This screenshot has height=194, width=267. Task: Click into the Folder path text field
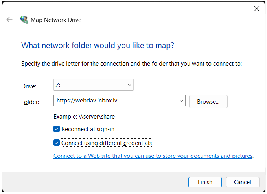[116, 101]
